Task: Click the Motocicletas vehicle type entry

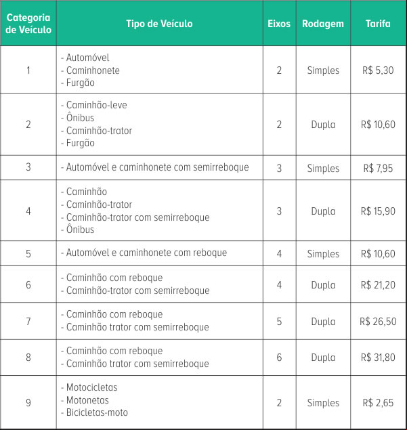Action: (x=92, y=387)
